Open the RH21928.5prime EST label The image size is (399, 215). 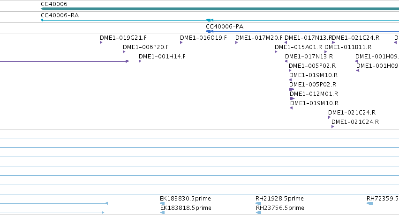click(279, 199)
